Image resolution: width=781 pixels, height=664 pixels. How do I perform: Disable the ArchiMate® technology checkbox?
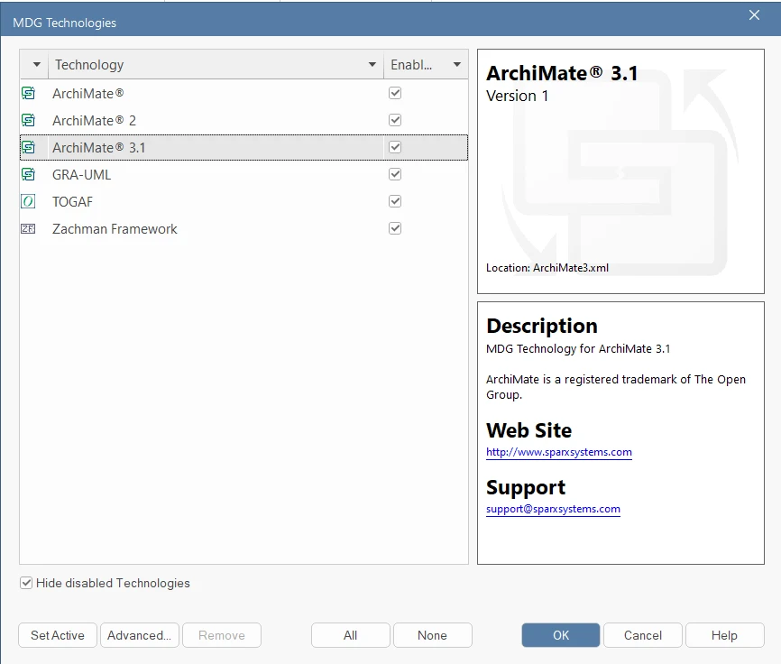tap(395, 93)
